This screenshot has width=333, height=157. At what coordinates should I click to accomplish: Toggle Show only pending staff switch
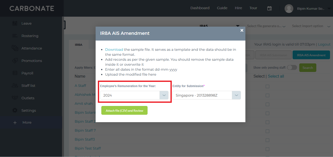point(292,67)
